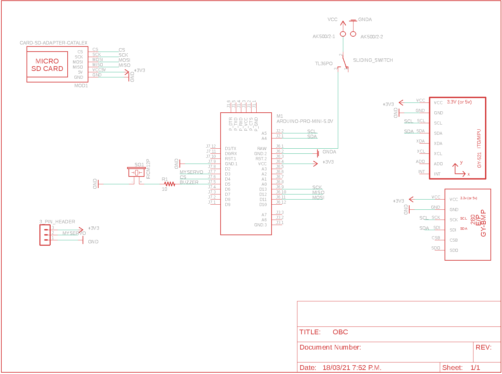Click the R1 resistor zigzag symbol
The width and height of the screenshot is (502, 374).
click(x=170, y=184)
